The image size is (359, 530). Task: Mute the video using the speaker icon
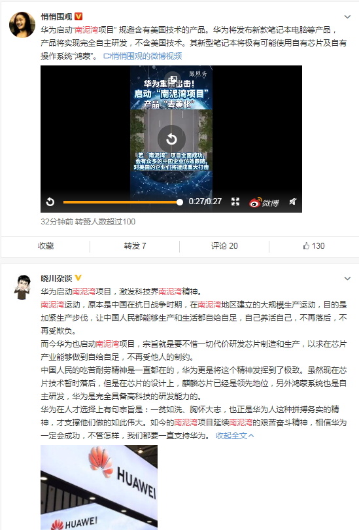point(293,202)
